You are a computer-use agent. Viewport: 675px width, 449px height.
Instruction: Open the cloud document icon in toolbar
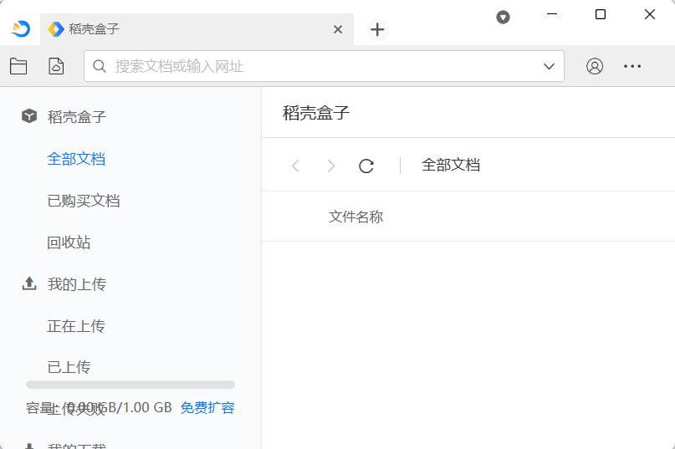click(x=56, y=66)
